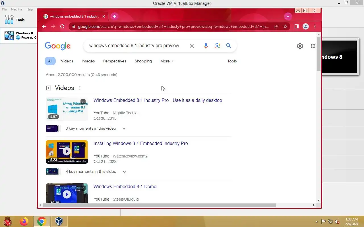Click the Google logo
Viewport: 364px width, 227px height.
point(58,46)
